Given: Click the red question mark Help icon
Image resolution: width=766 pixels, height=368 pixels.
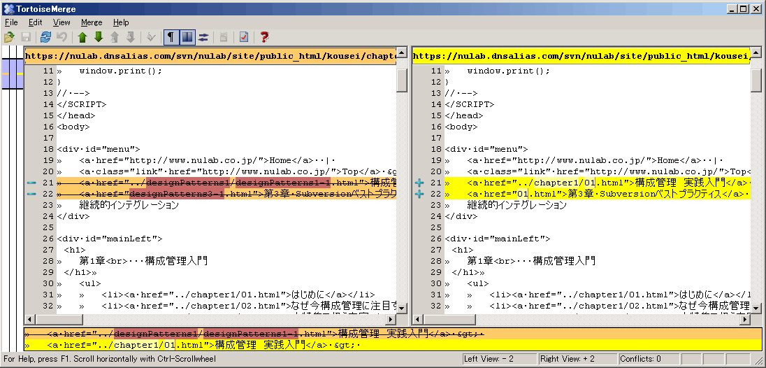Looking at the screenshot, I should tap(264, 37).
